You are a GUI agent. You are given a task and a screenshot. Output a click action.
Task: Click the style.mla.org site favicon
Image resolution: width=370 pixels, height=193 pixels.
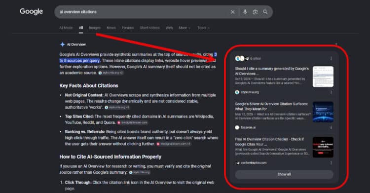[x=237, y=92]
